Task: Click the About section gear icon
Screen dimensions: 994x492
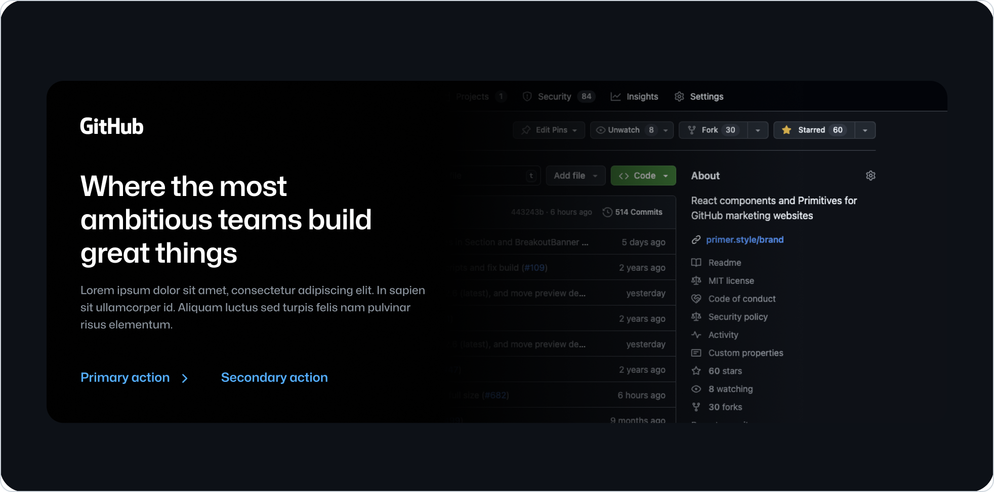Action: coord(871,176)
